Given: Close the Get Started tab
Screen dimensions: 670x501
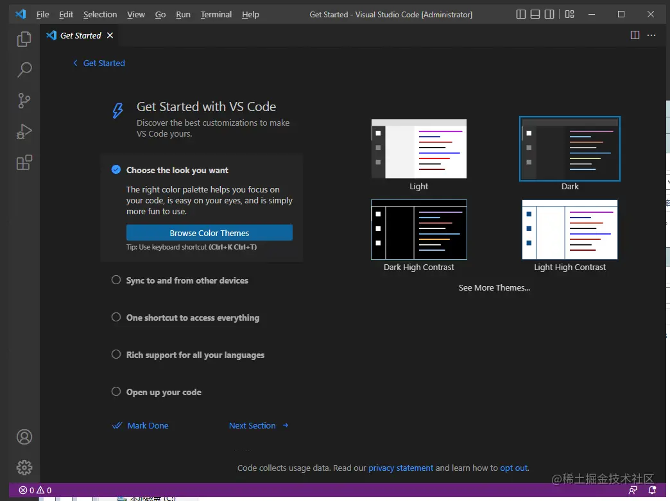Looking at the screenshot, I should (110, 35).
